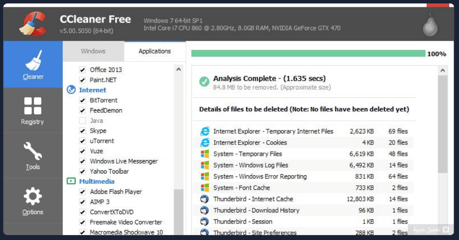Uncheck the FeedDemon checkbox

(x=82, y=110)
